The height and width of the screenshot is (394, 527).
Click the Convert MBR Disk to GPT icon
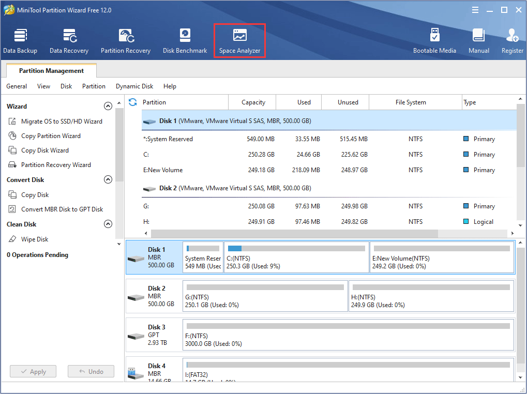pos(12,209)
